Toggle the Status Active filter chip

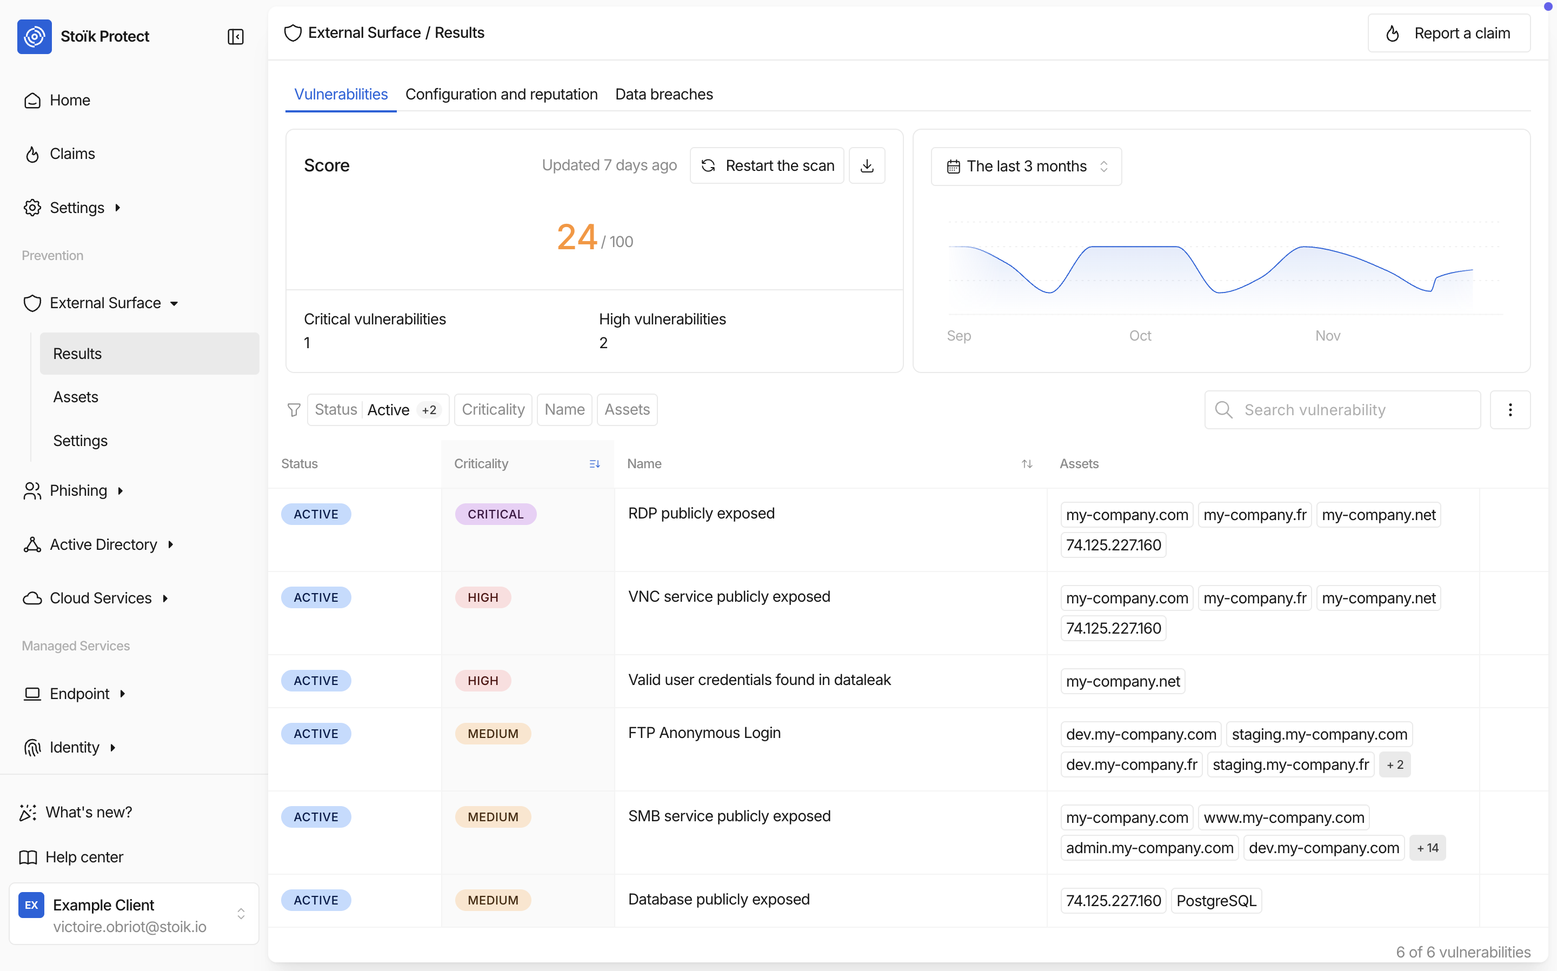377,410
